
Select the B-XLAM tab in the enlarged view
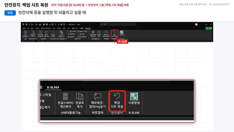(x=53, y=87)
